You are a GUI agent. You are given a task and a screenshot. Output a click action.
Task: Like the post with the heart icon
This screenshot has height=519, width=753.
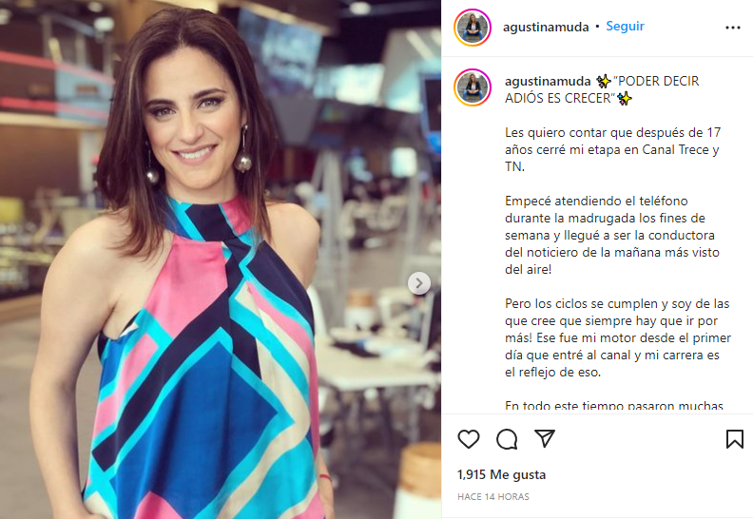pyautogui.click(x=468, y=439)
